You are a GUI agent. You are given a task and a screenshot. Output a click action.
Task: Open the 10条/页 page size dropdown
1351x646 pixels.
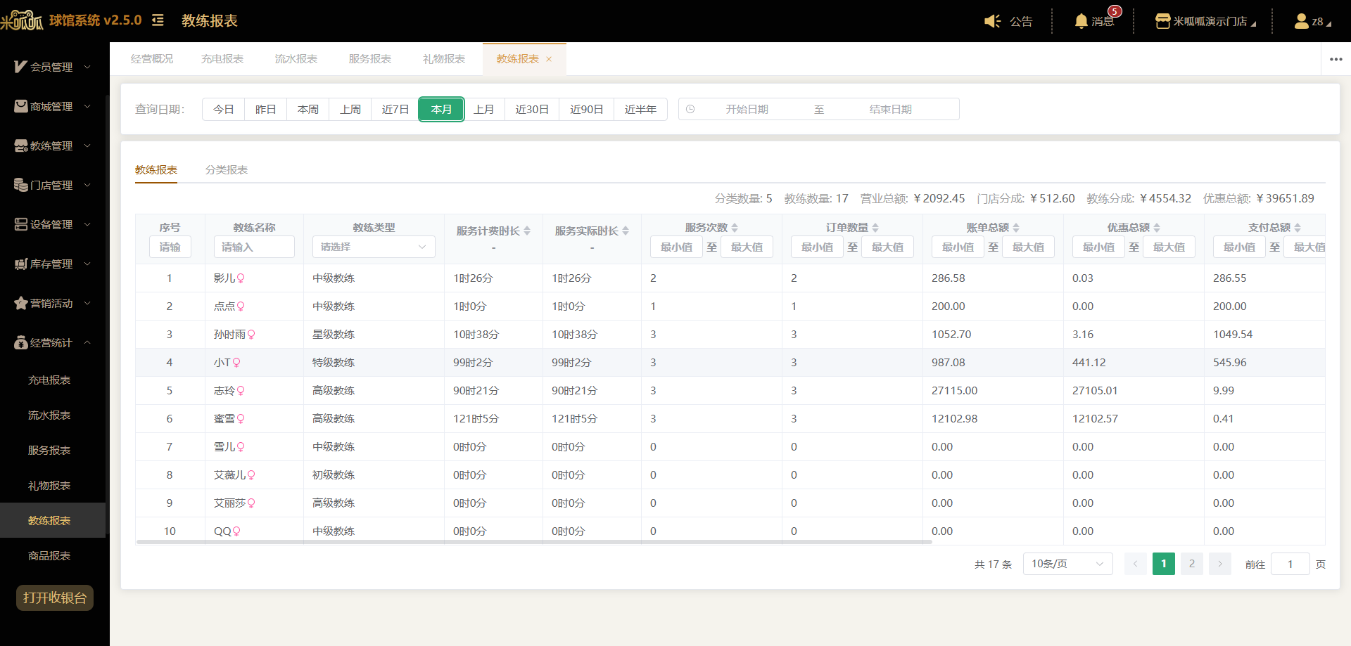click(1067, 564)
